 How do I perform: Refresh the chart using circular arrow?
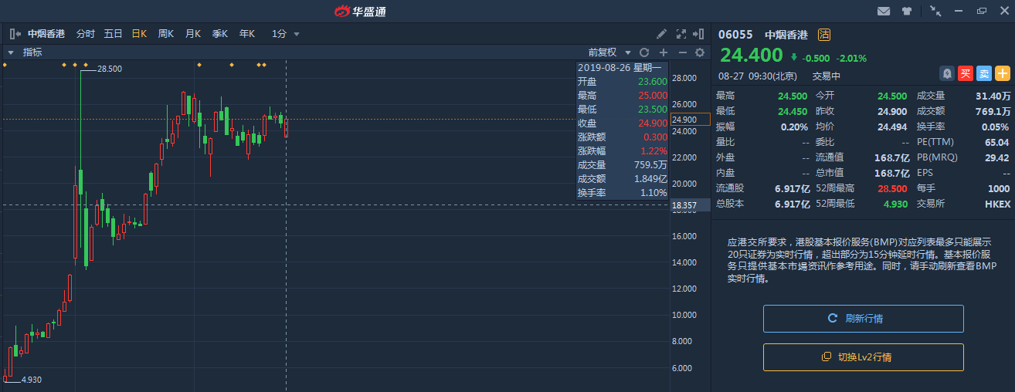(x=643, y=52)
